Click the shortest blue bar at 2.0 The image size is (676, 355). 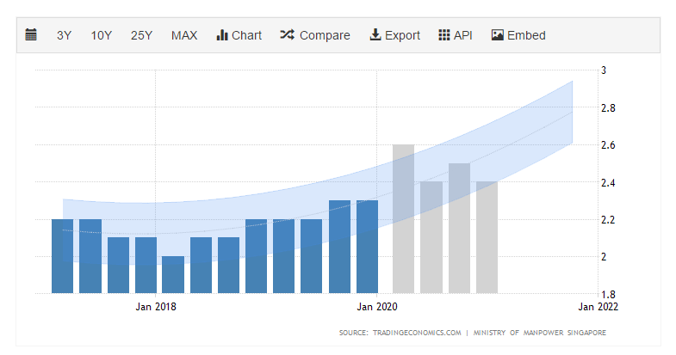click(x=173, y=275)
